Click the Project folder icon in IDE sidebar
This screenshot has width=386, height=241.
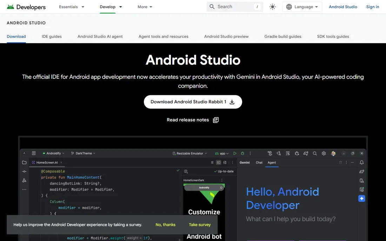pos(24,163)
